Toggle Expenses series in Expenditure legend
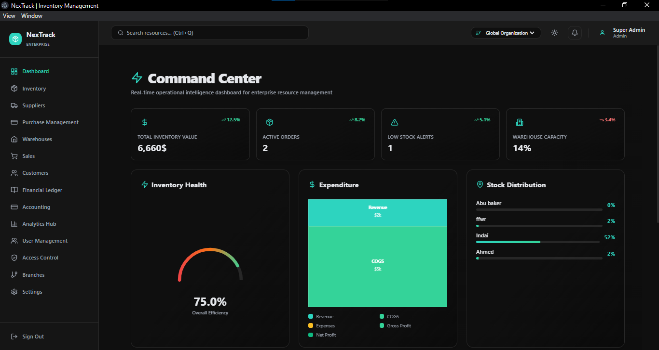The width and height of the screenshot is (659, 350). [321, 325]
